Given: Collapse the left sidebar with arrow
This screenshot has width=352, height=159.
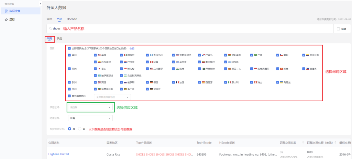Looking at the screenshot, I should coord(41,4).
